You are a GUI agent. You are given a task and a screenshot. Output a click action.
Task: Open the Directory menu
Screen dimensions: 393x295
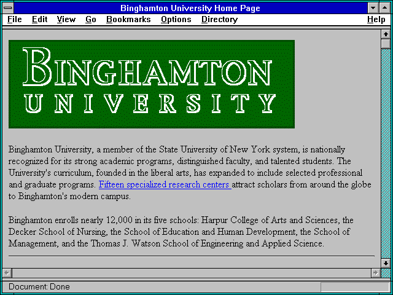pos(219,20)
